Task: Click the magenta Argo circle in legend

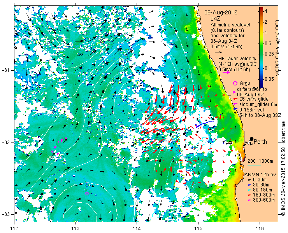Action: (x=235, y=83)
